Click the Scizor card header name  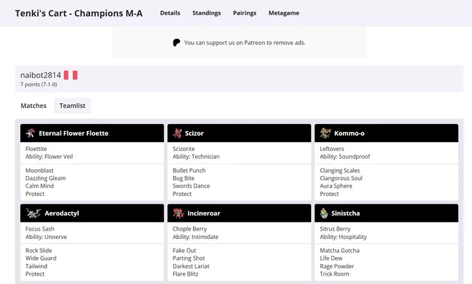(x=194, y=133)
